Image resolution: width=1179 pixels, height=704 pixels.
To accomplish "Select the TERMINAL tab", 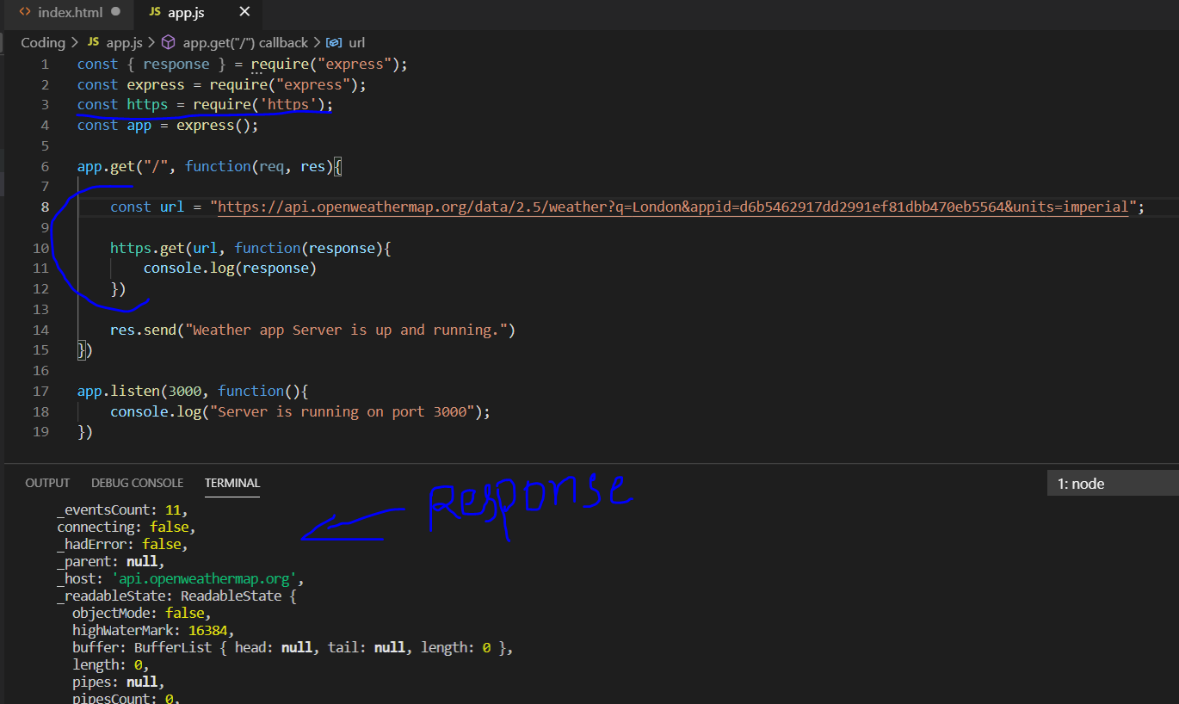I will pos(231,483).
